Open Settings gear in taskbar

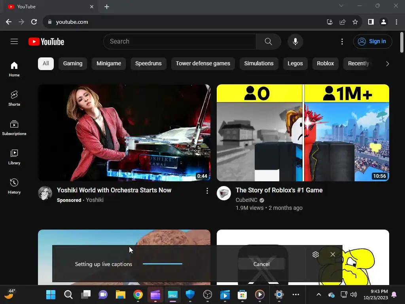point(279,294)
